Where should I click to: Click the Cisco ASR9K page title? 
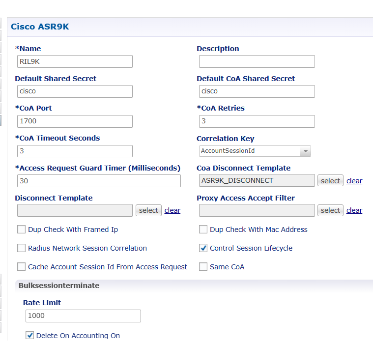(x=40, y=27)
